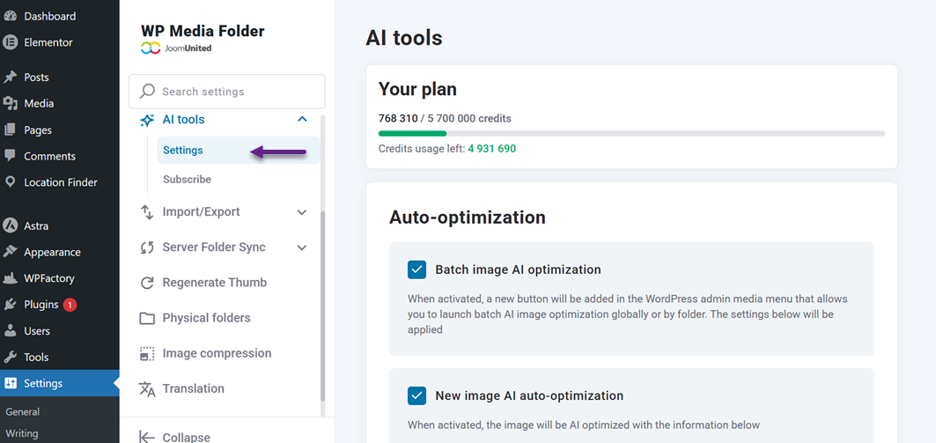
Task: Click the Plugins update count badge
Action: pyautogui.click(x=70, y=305)
